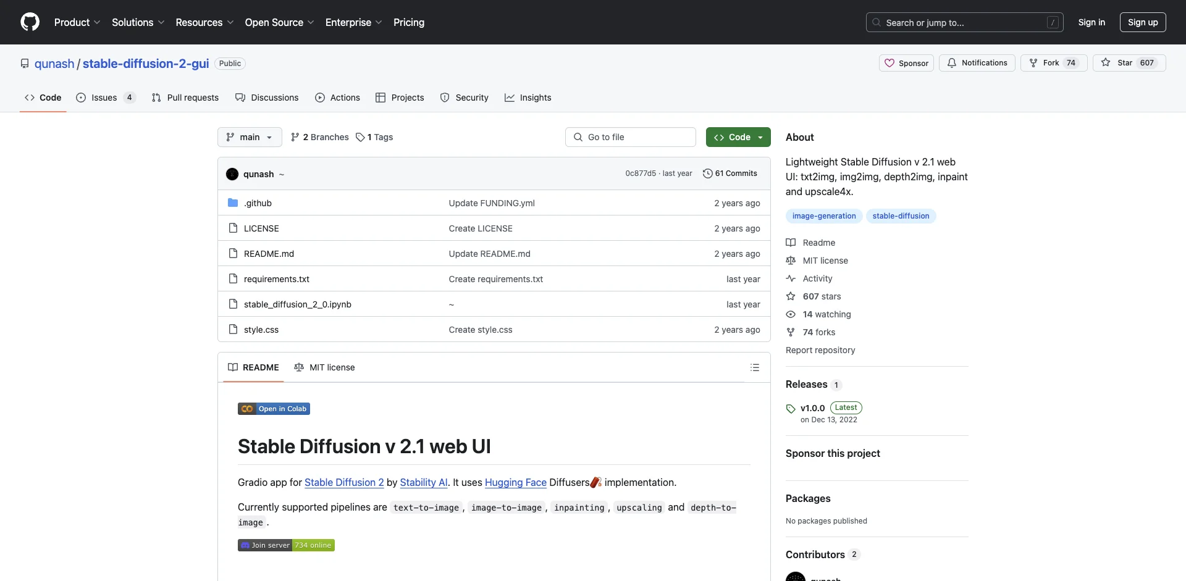The width and height of the screenshot is (1186, 581).
Task: Expand the Product menu
Action: pos(77,22)
